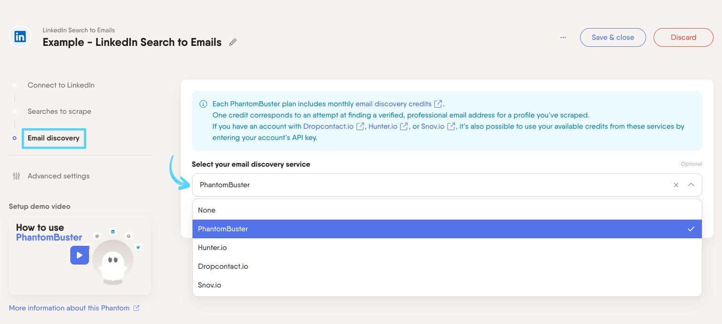Click the info icon in the blue notice
Viewport: 722px width, 324px height.
[x=203, y=104]
